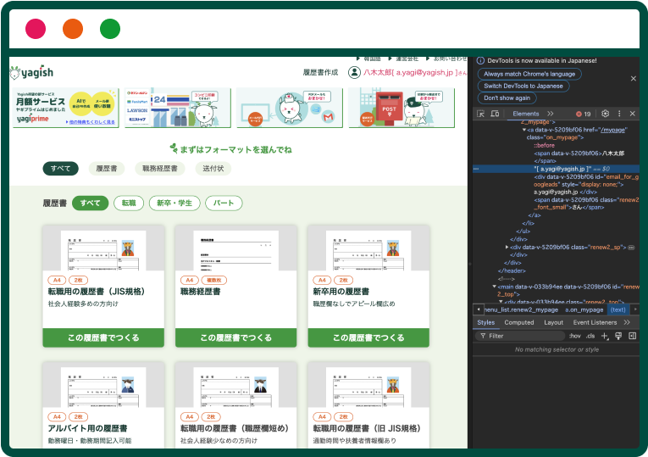Open the Event Listeners tab
The height and width of the screenshot is (457, 648).
point(595,322)
